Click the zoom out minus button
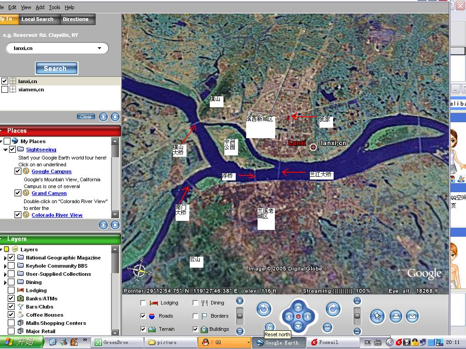Screen dimensions: 466x349 240,331
